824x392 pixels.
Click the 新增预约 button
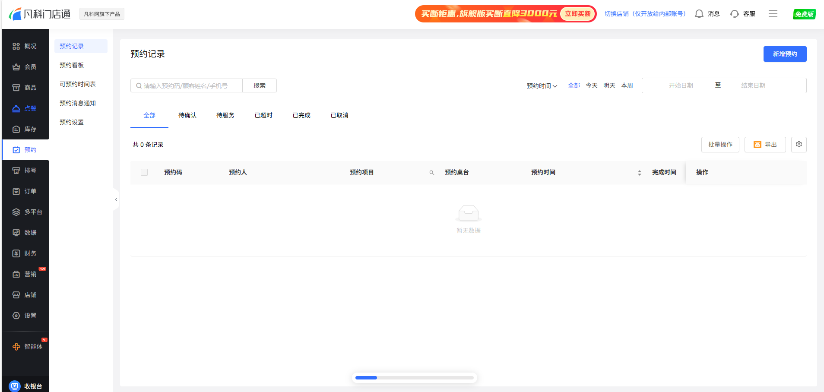(x=784, y=54)
